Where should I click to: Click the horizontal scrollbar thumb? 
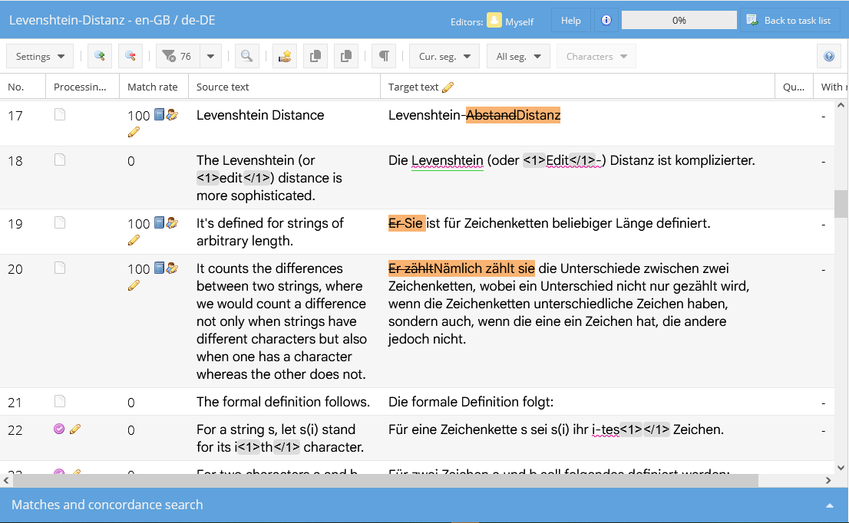click(385, 480)
